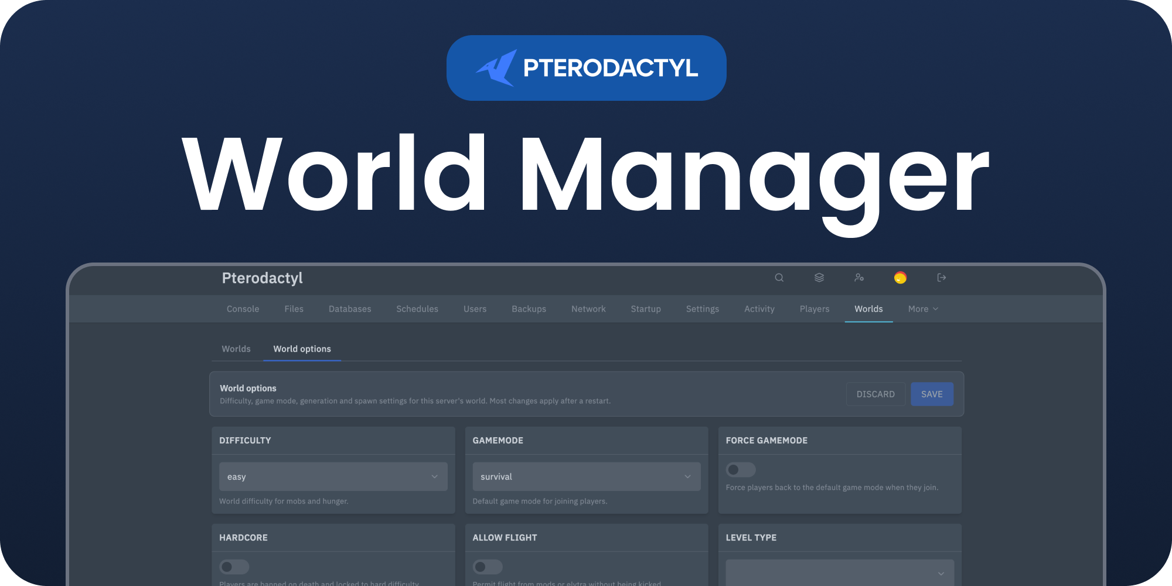The image size is (1172, 586).
Task: Open the search magnifier icon
Action: [x=779, y=278]
